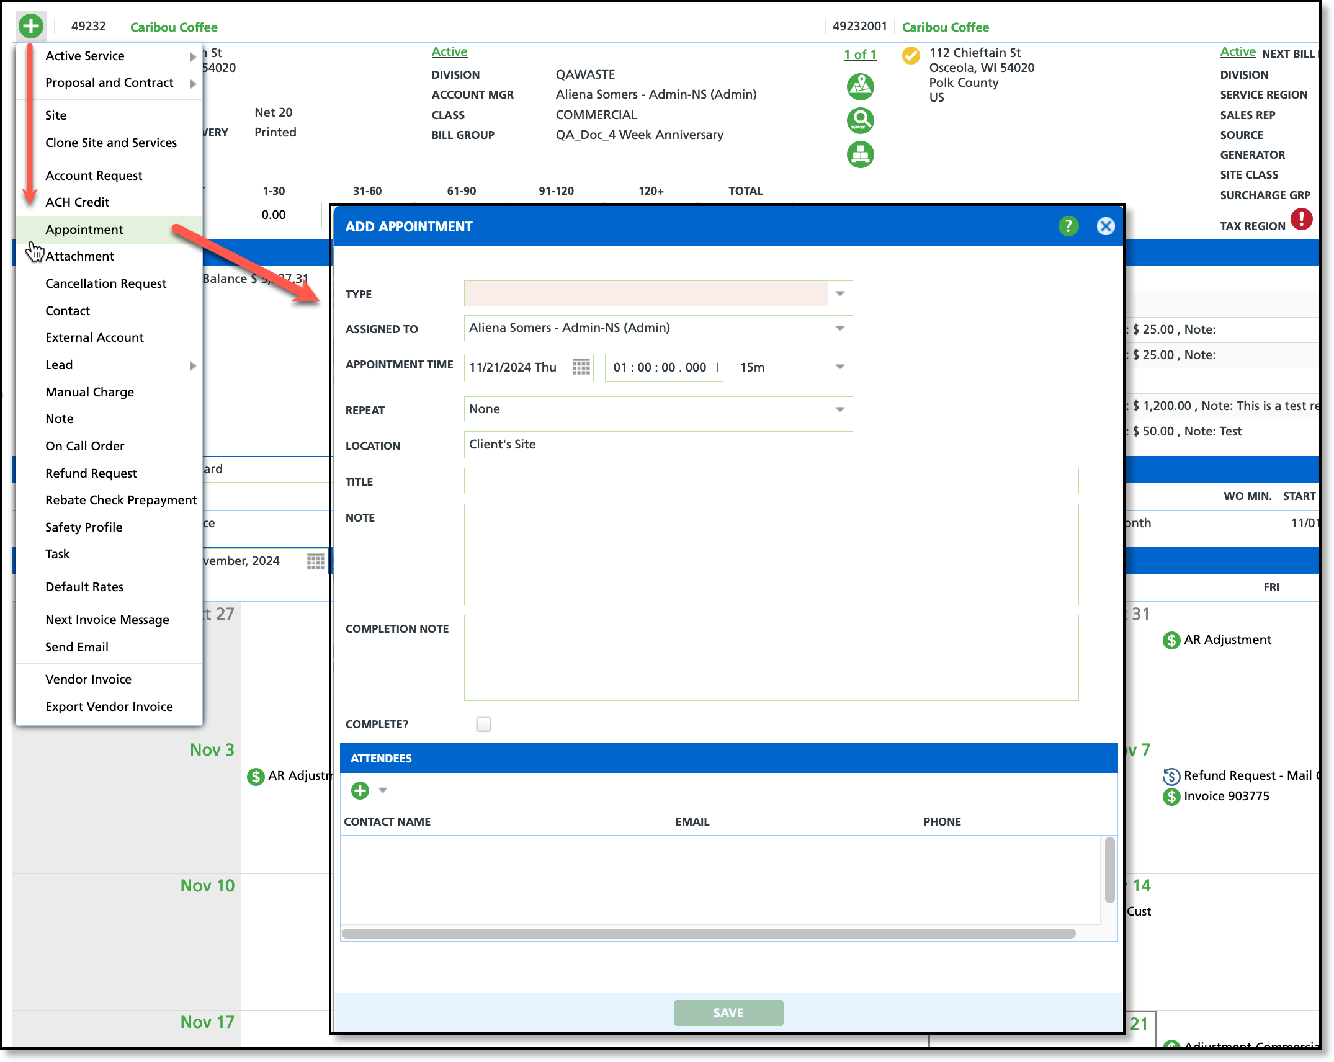Viewport: 1334px width, 1062px height.
Task: Open the help question mark icon
Action: (1068, 226)
